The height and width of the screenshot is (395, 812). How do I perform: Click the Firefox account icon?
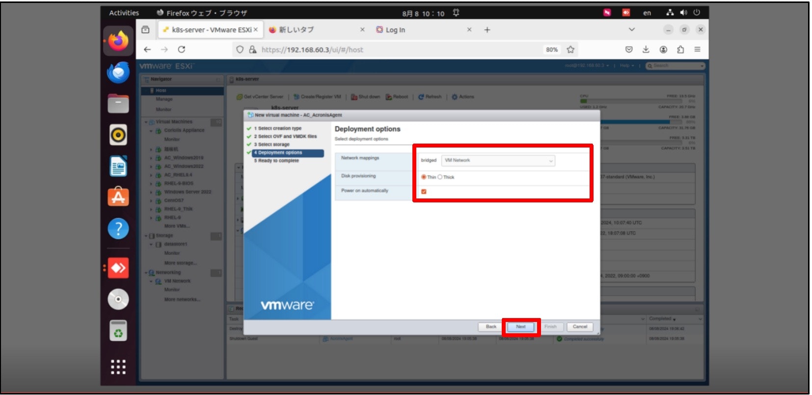tap(663, 49)
